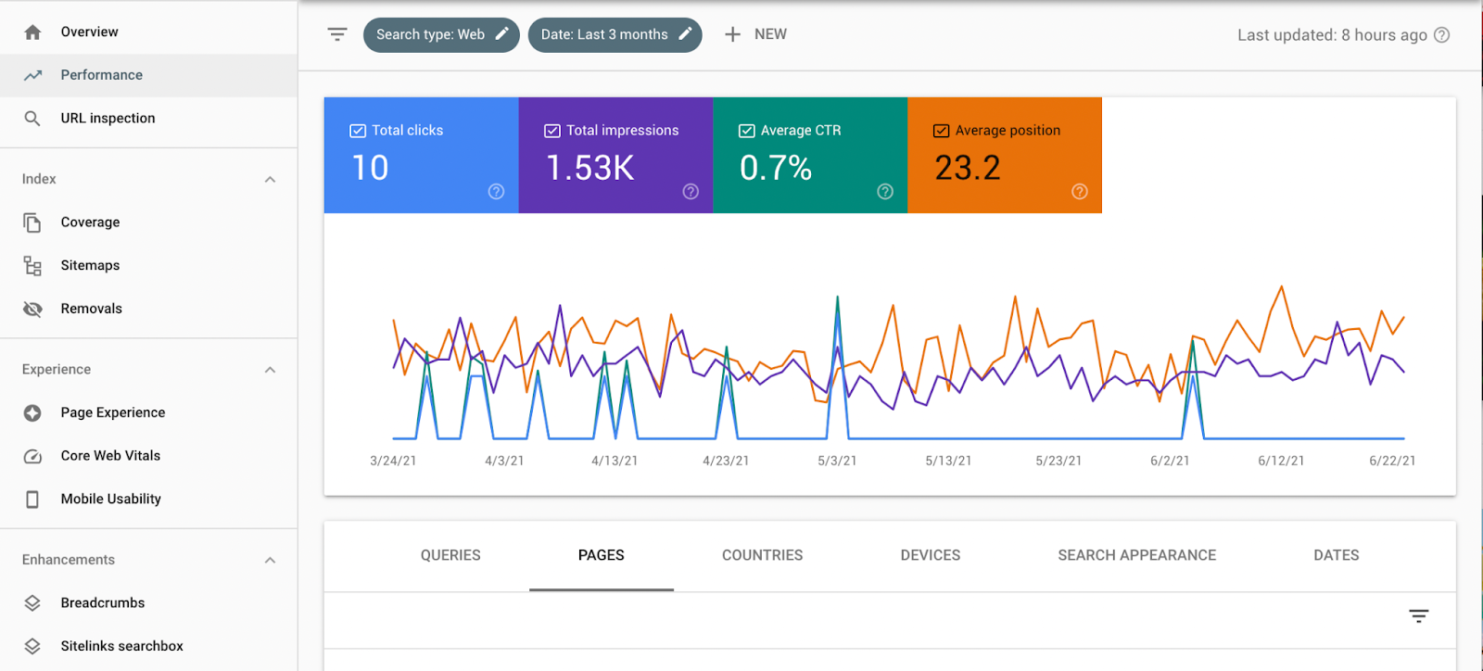Select the PAGES tab
1483x671 pixels.
[x=602, y=555]
